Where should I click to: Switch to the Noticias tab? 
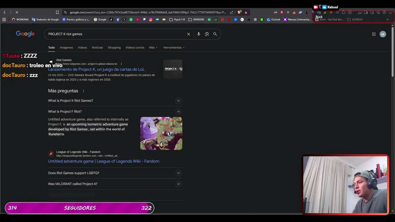tap(97, 47)
